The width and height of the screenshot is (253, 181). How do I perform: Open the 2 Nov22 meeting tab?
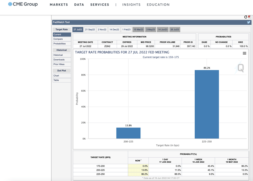click(102, 30)
